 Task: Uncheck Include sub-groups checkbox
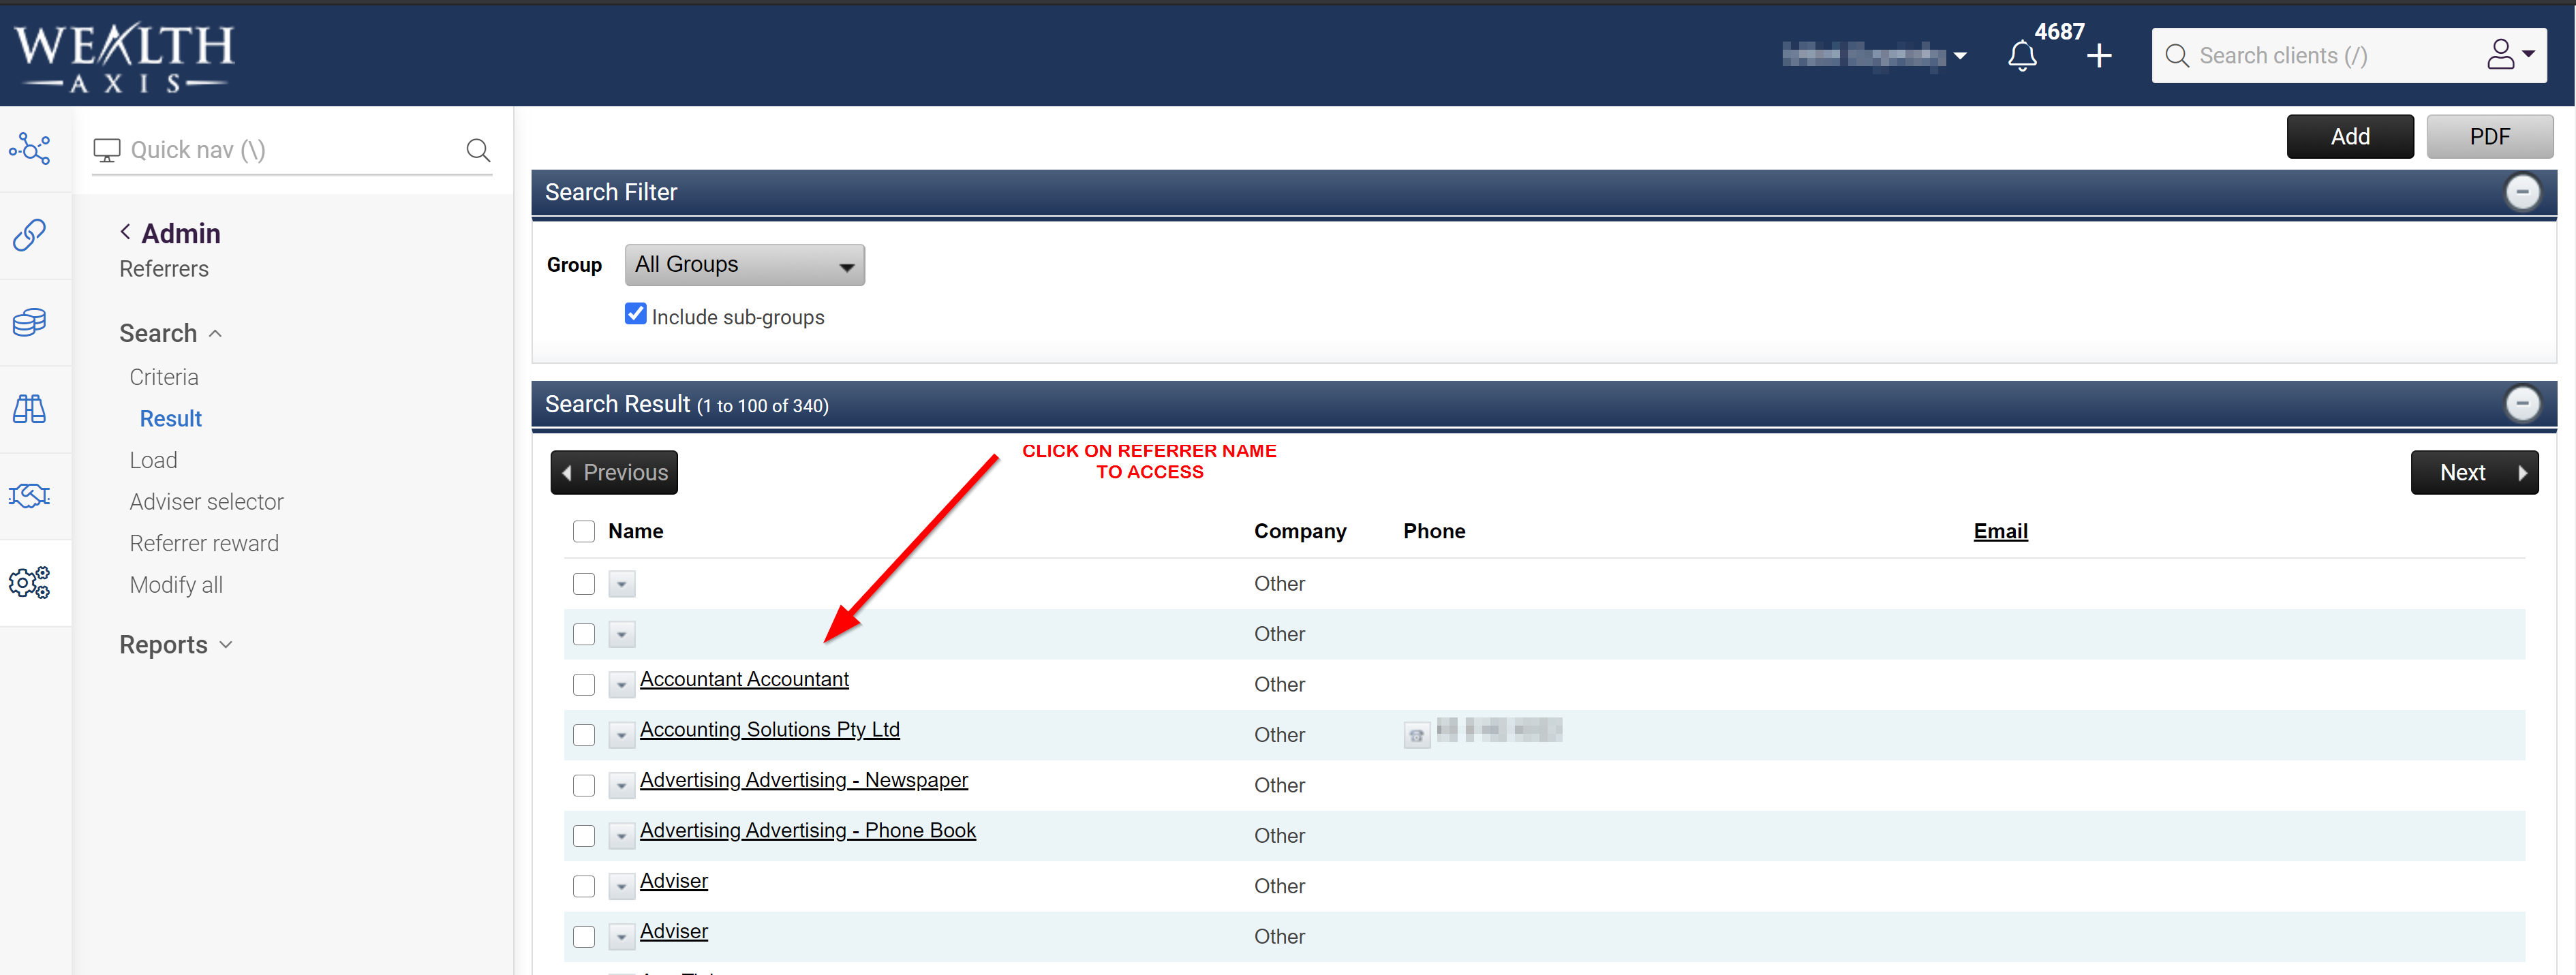[x=635, y=314]
